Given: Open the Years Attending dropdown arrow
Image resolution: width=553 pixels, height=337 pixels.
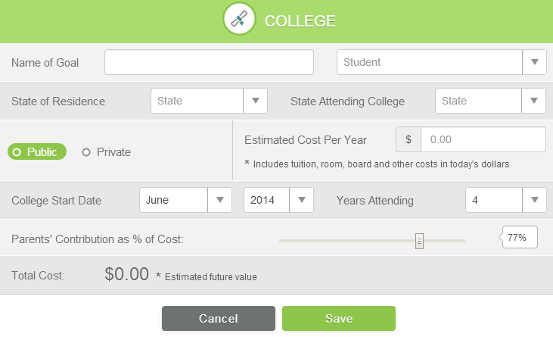Looking at the screenshot, I should pyautogui.click(x=534, y=200).
